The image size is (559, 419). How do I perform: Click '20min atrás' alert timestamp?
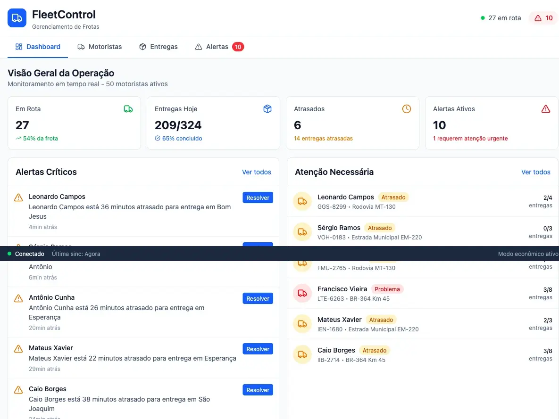pos(44,328)
